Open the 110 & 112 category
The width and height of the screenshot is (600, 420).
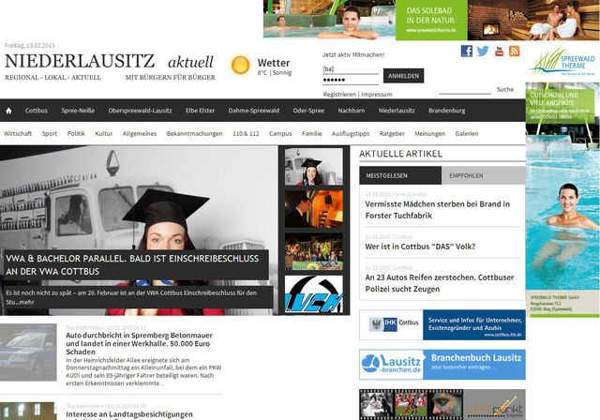[x=246, y=133]
